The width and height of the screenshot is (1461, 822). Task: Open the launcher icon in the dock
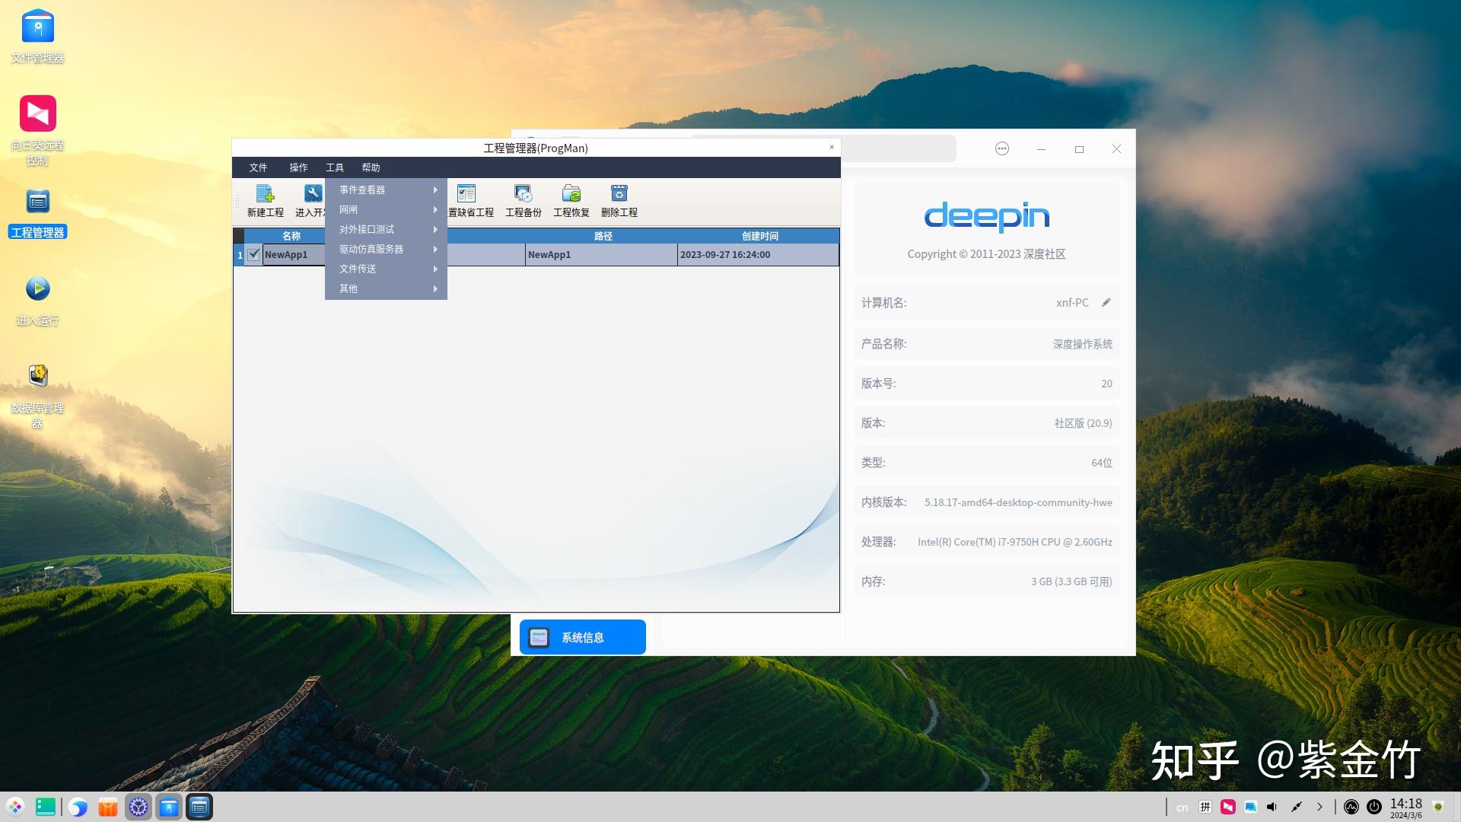tap(15, 807)
